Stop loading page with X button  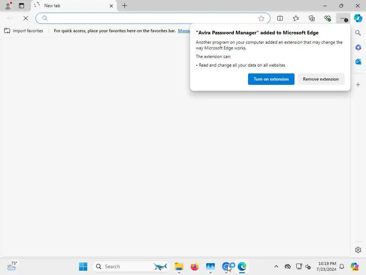click(x=26, y=18)
